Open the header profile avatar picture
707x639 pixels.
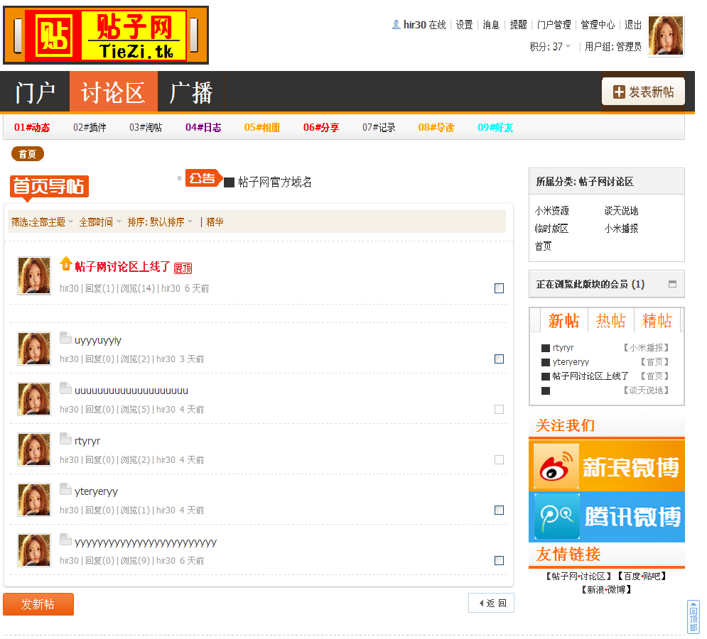point(666,35)
